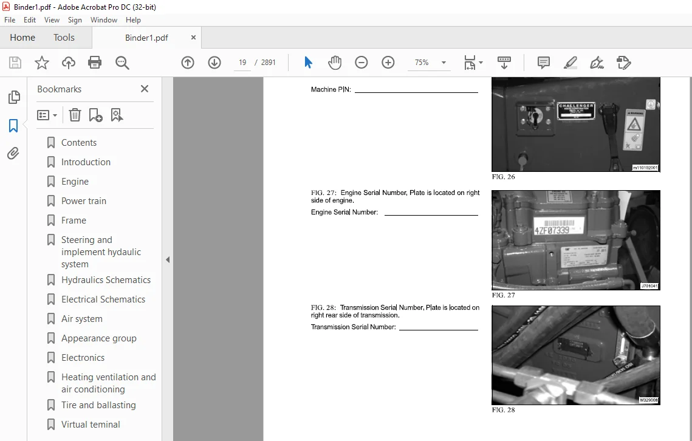Image resolution: width=692 pixels, height=441 pixels.
Task: Click the page number field showing 19
Action: tap(242, 63)
